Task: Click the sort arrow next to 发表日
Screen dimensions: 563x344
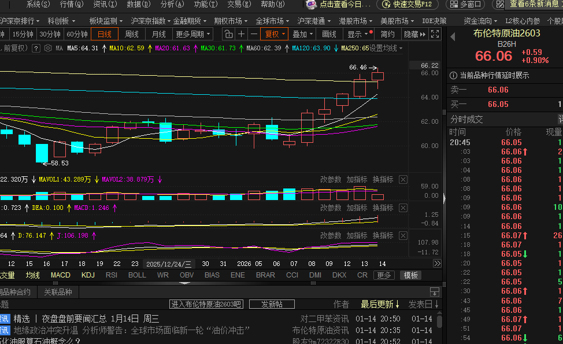Action: (436, 305)
